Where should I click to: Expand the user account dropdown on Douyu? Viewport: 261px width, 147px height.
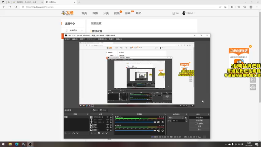click(x=195, y=13)
